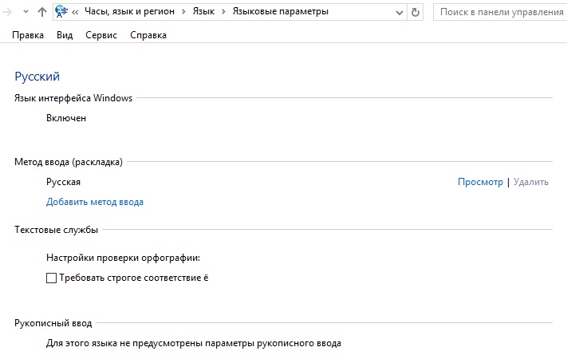This screenshot has width=567, height=359.
Task: Go up one level with the up arrow
Action: tap(41, 12)
